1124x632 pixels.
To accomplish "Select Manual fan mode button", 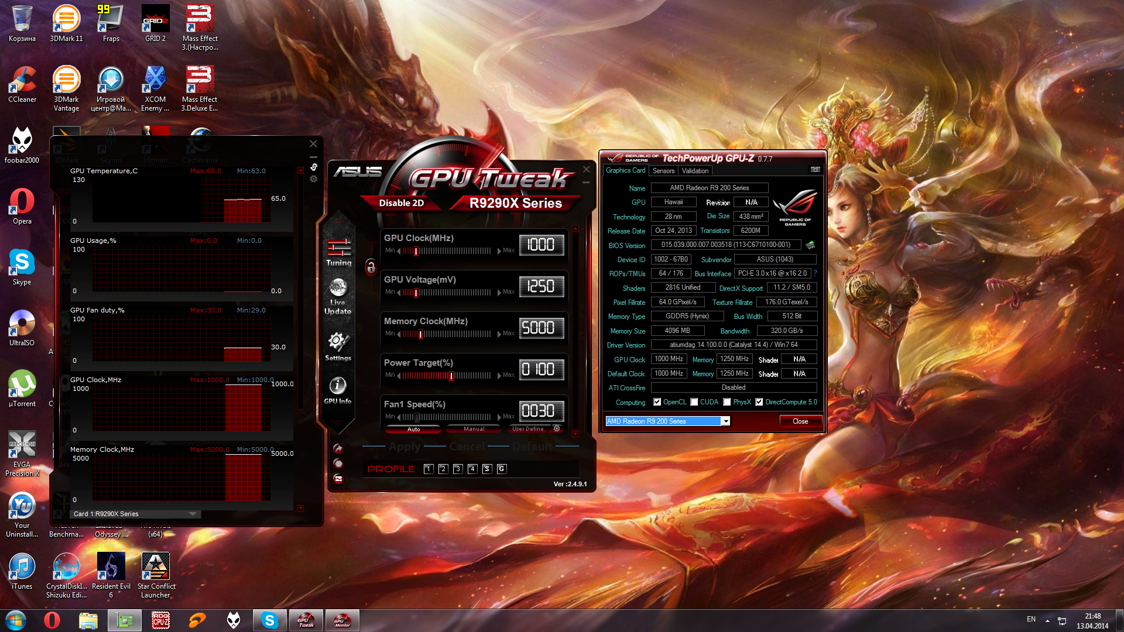I will tap(474, 429).
